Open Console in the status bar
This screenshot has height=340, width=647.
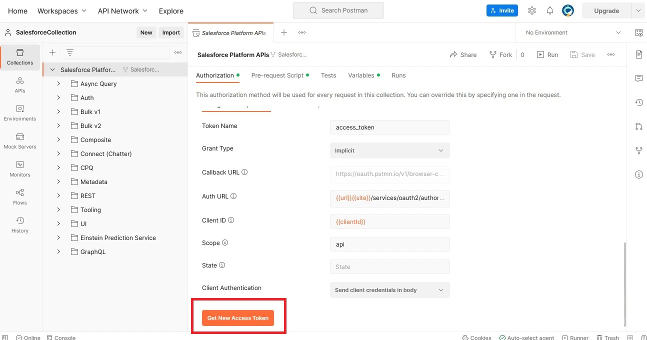[x=61, y=337]
